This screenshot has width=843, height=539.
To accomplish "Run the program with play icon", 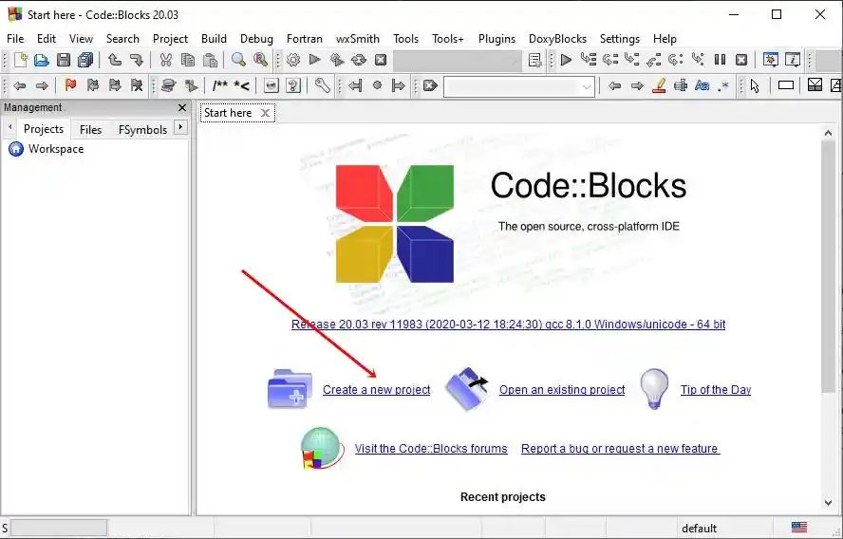I will [x=315, y=60].
